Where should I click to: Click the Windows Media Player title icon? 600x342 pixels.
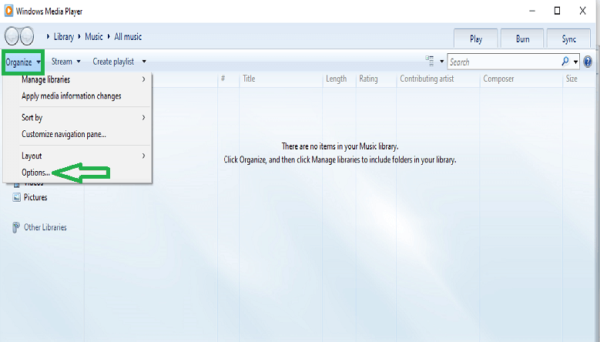[x=8, y=11]
